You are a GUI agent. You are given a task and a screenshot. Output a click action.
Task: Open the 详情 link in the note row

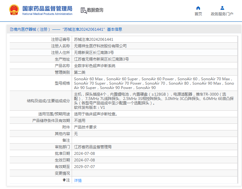click(x=78, y=181)
